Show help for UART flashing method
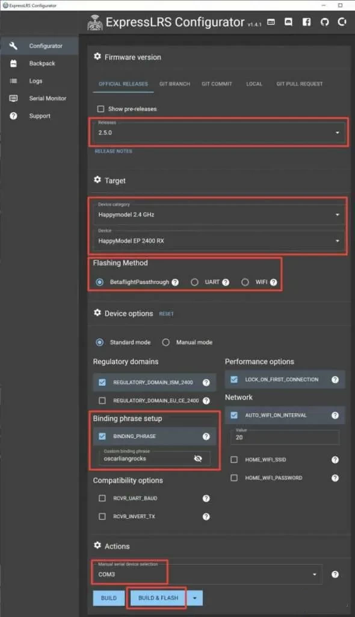 [226, 282]
